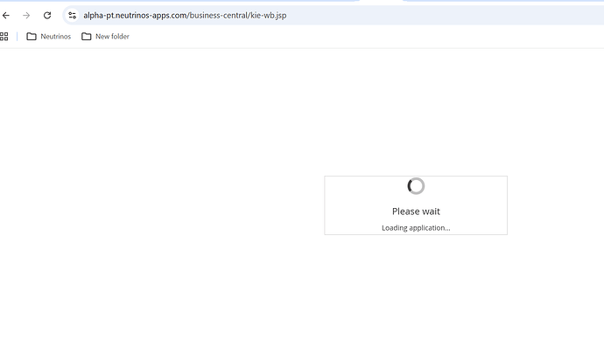
Task: Reload the current page
Action: pos(47,16)
